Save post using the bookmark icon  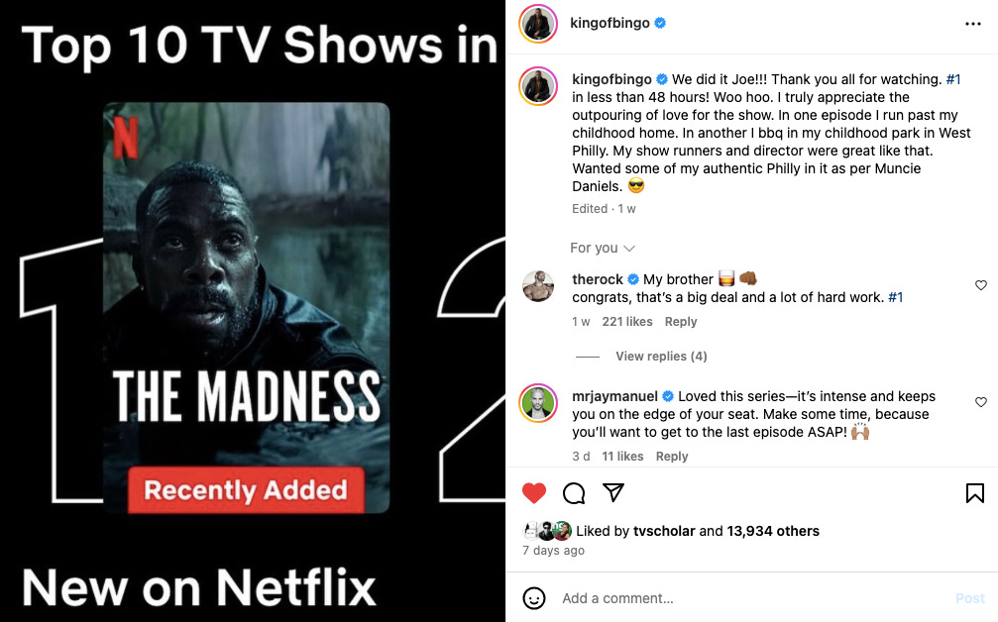[x=974, y=493]
